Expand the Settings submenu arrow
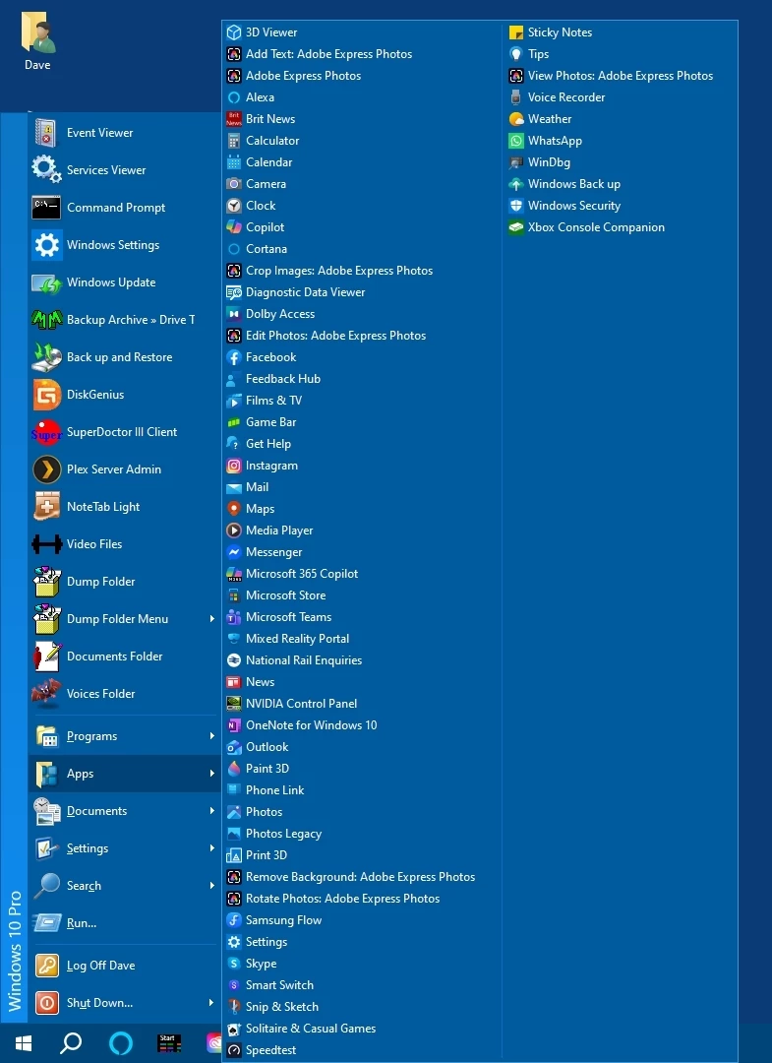772x1063 pixels. click(x=212, y=848)
